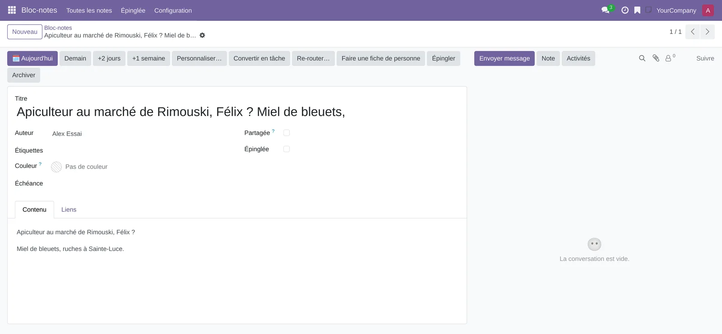Open the Épinglée menu in navbar
722x334 pixels.
[133, 10]
